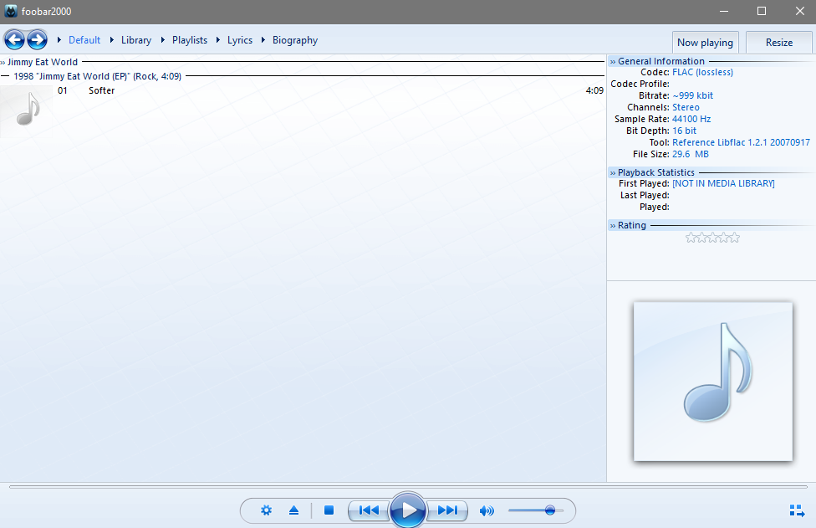Click the foobar2000 app icon in the title bar
Screen dimensions: 816x528
[x=10, y=11]
